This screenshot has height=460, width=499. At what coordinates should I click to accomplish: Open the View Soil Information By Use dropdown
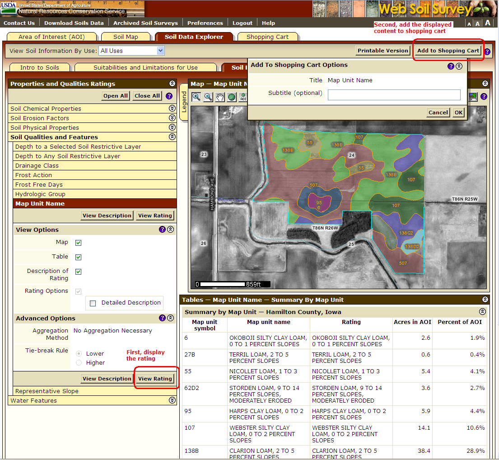132,51
